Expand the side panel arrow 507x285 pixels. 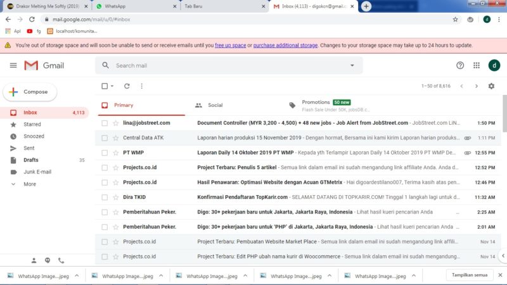[x=503, y=256]
